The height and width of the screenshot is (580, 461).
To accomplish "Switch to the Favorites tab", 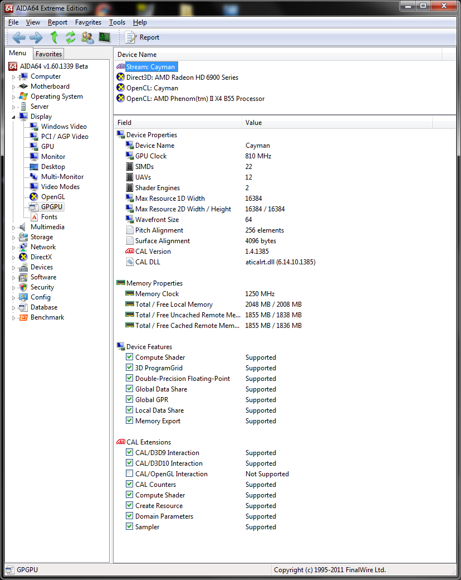I will click(x=48, y=54).
